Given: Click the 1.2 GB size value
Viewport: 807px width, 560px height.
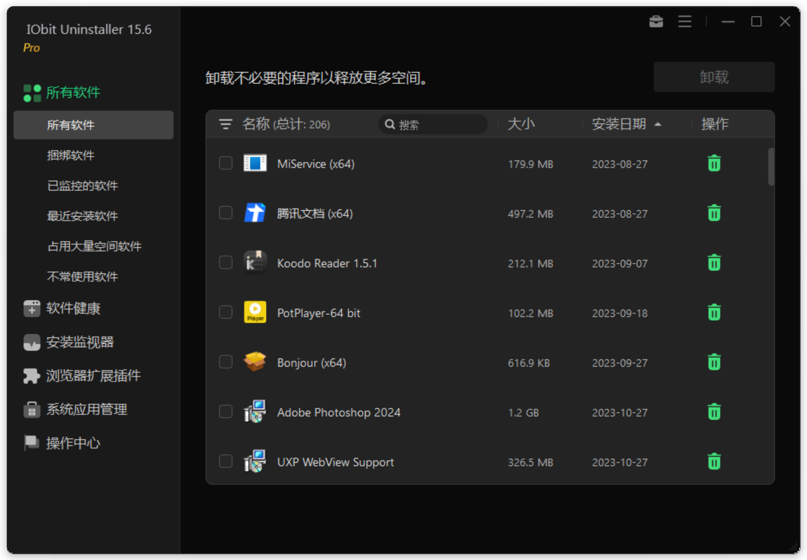Looking at the screenshot, I should click(523, 413).
